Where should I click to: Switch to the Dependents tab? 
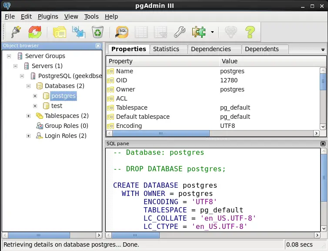(x=265, y=49)
